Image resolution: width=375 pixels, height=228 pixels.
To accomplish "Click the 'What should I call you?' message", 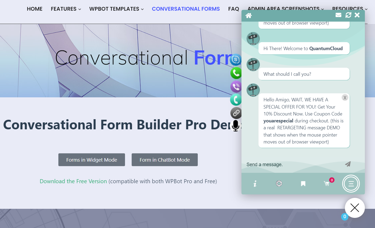I will click(x=304, y=74).
